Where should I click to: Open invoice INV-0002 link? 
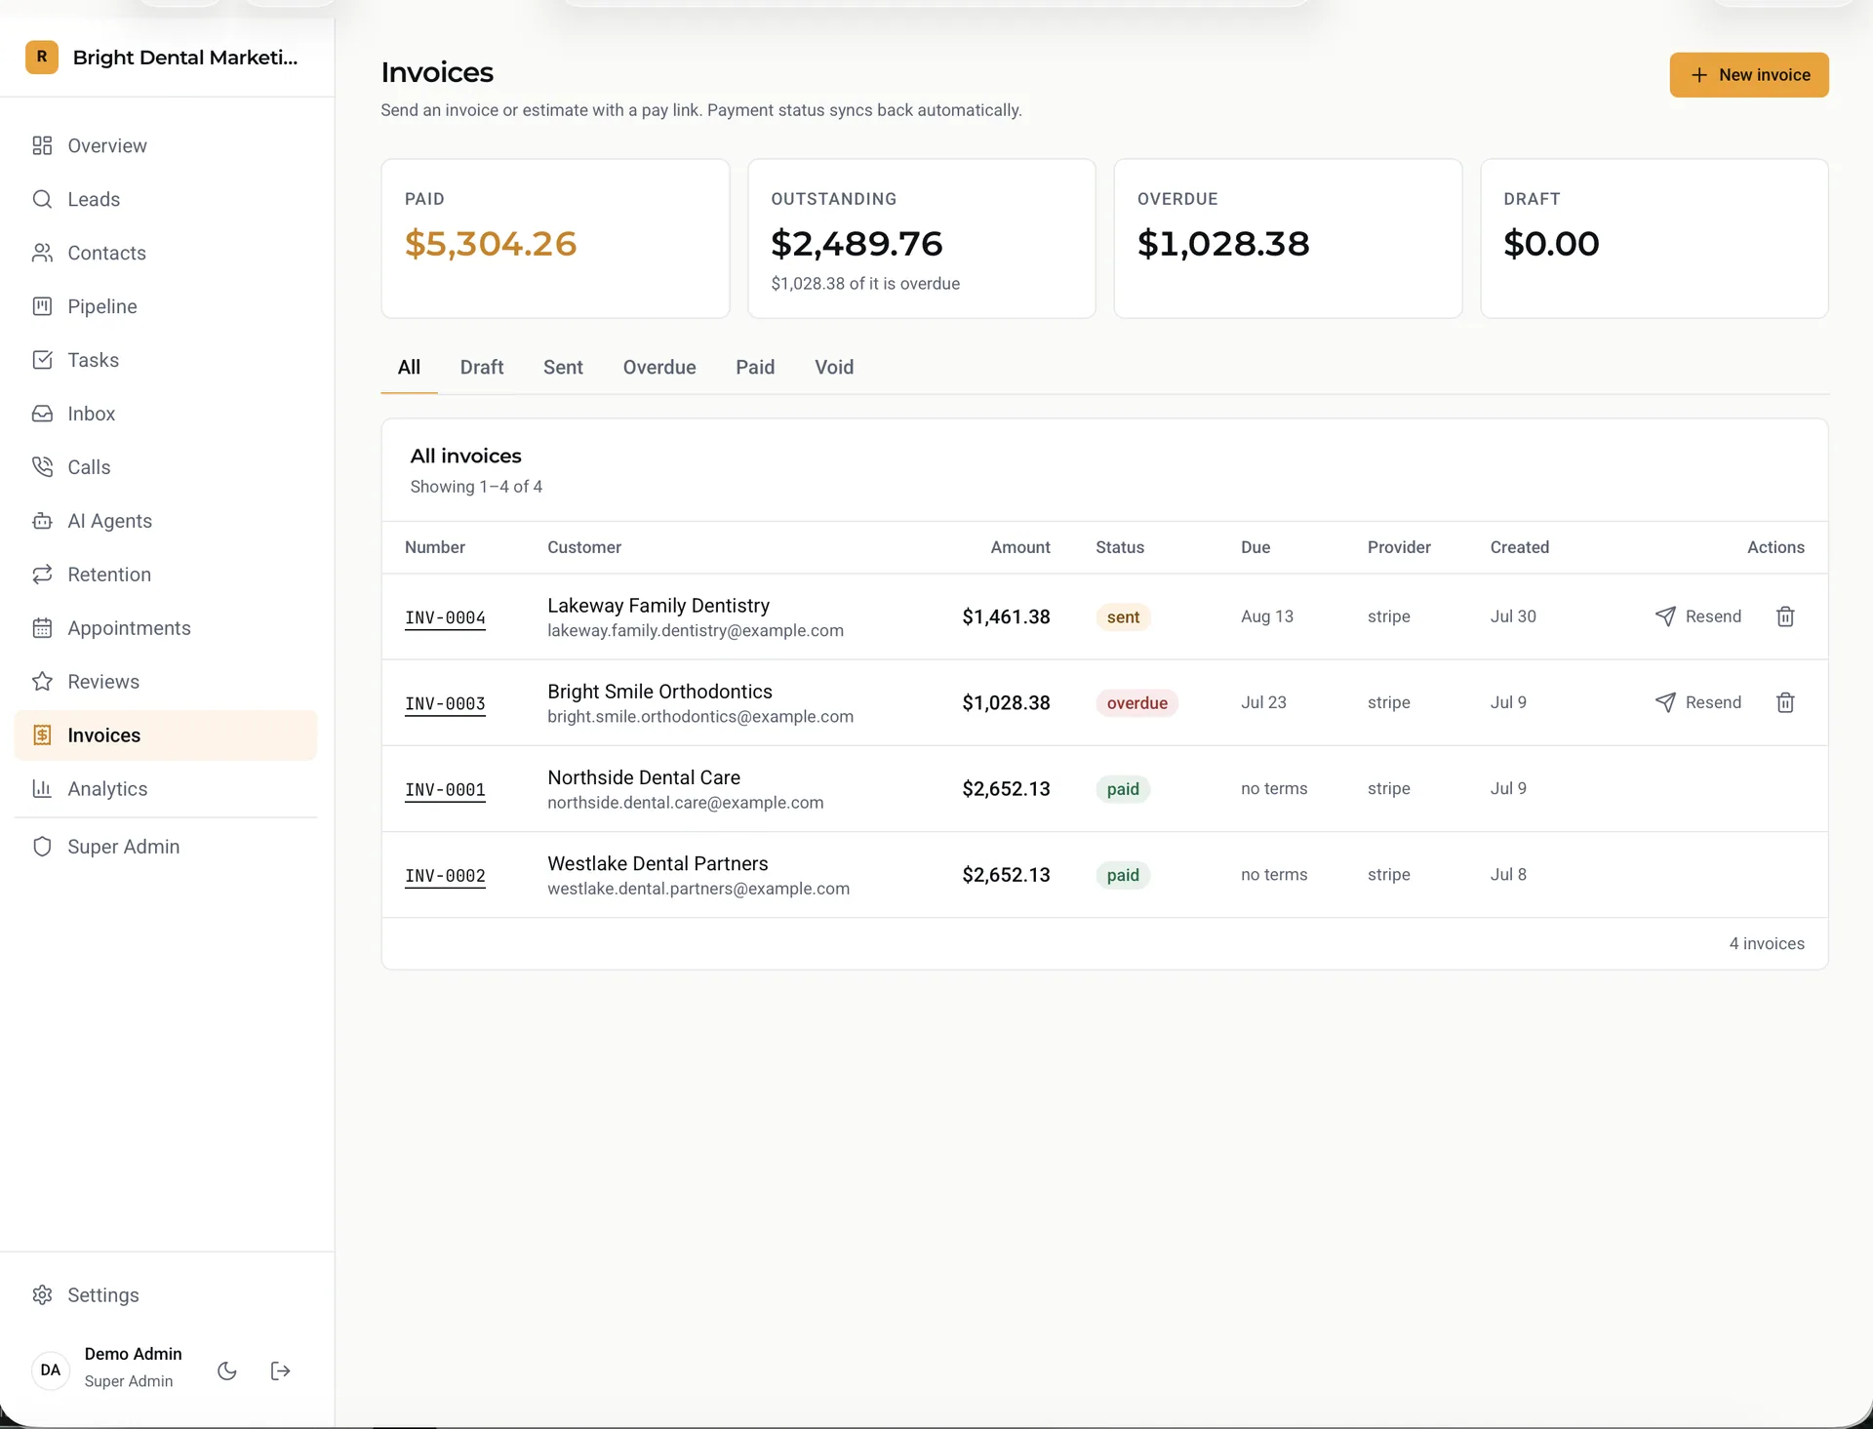click(445, 875)
